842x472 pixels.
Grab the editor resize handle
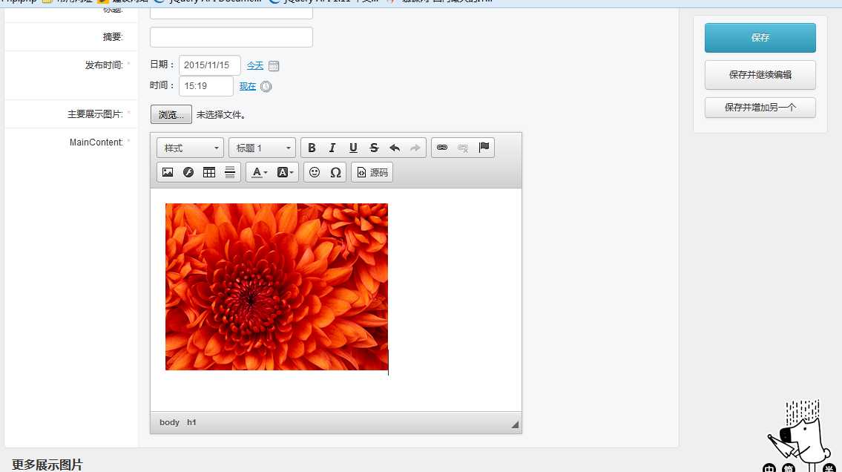coord(515,425)
